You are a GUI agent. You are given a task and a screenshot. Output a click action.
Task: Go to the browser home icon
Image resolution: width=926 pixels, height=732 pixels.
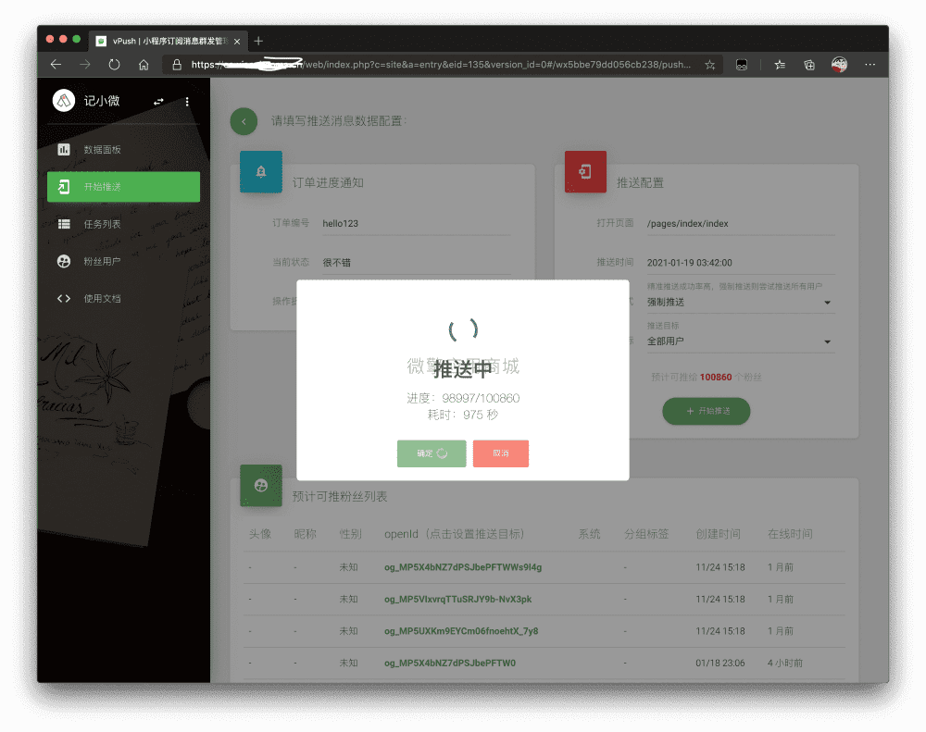tap(144, 65)
